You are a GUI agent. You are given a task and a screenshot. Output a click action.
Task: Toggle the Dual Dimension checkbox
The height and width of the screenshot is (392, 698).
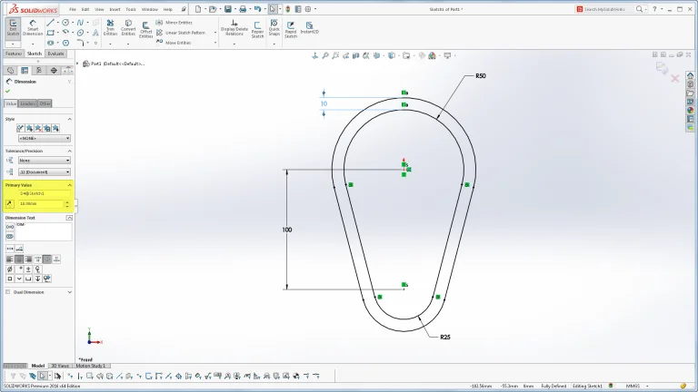(x=8, y=292)
